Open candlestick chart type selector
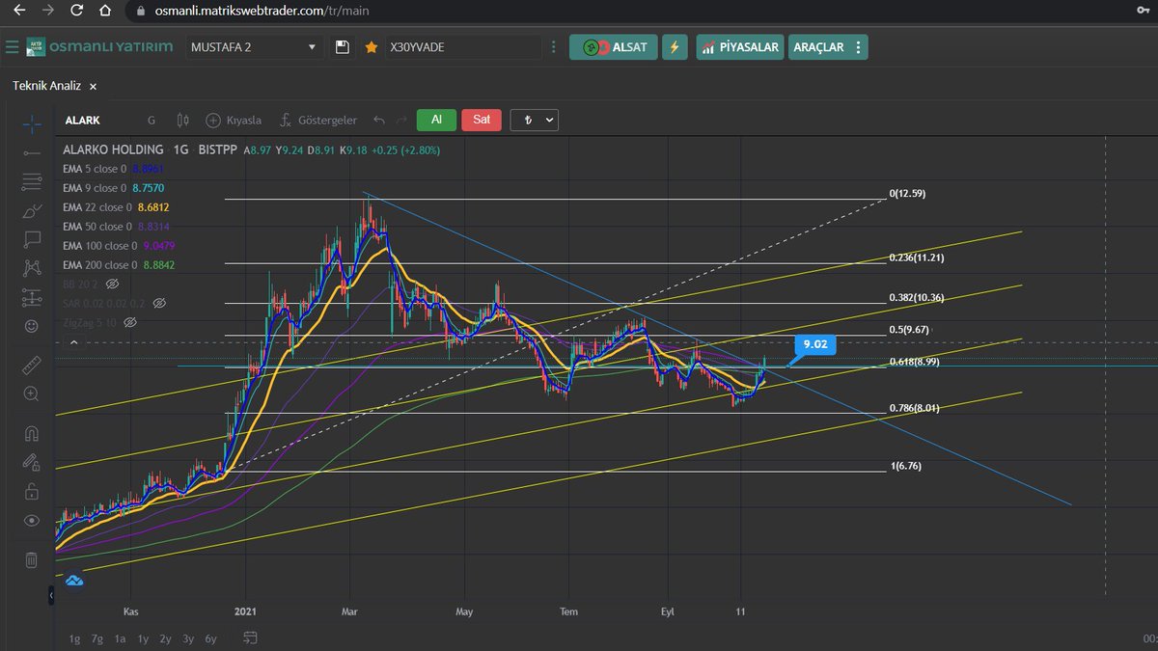Viewport: 1158px width, 651px height. [182, 121]
